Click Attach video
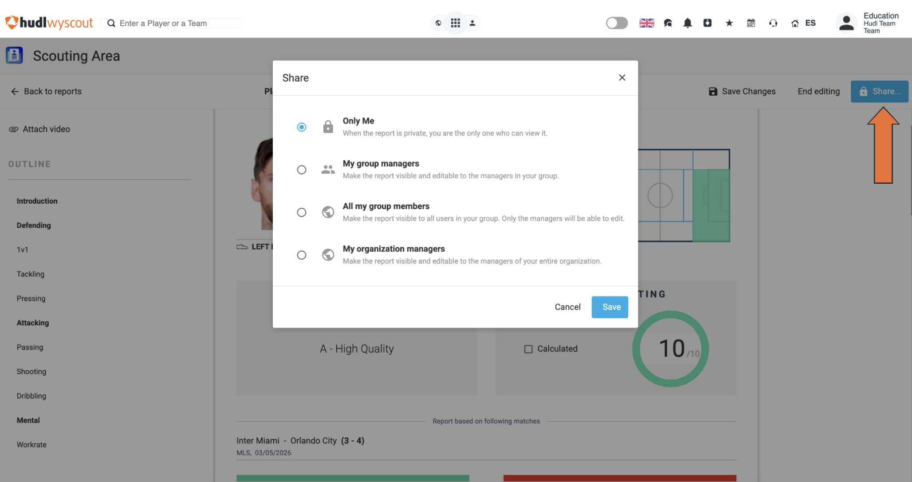 pyautogui.click(x=39, y=129)
